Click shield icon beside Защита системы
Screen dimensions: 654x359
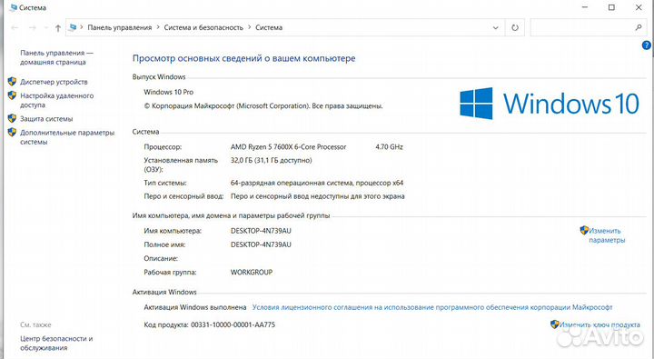click(12, 118)
